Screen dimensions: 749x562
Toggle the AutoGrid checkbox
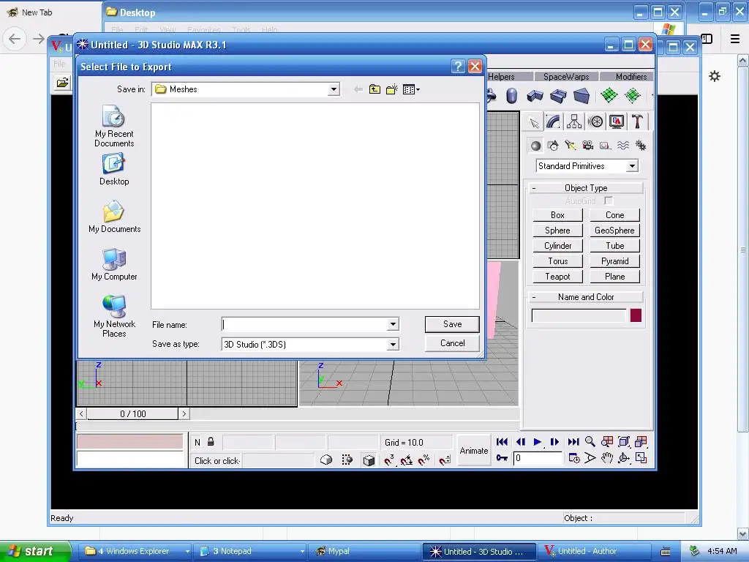(608, 201)
